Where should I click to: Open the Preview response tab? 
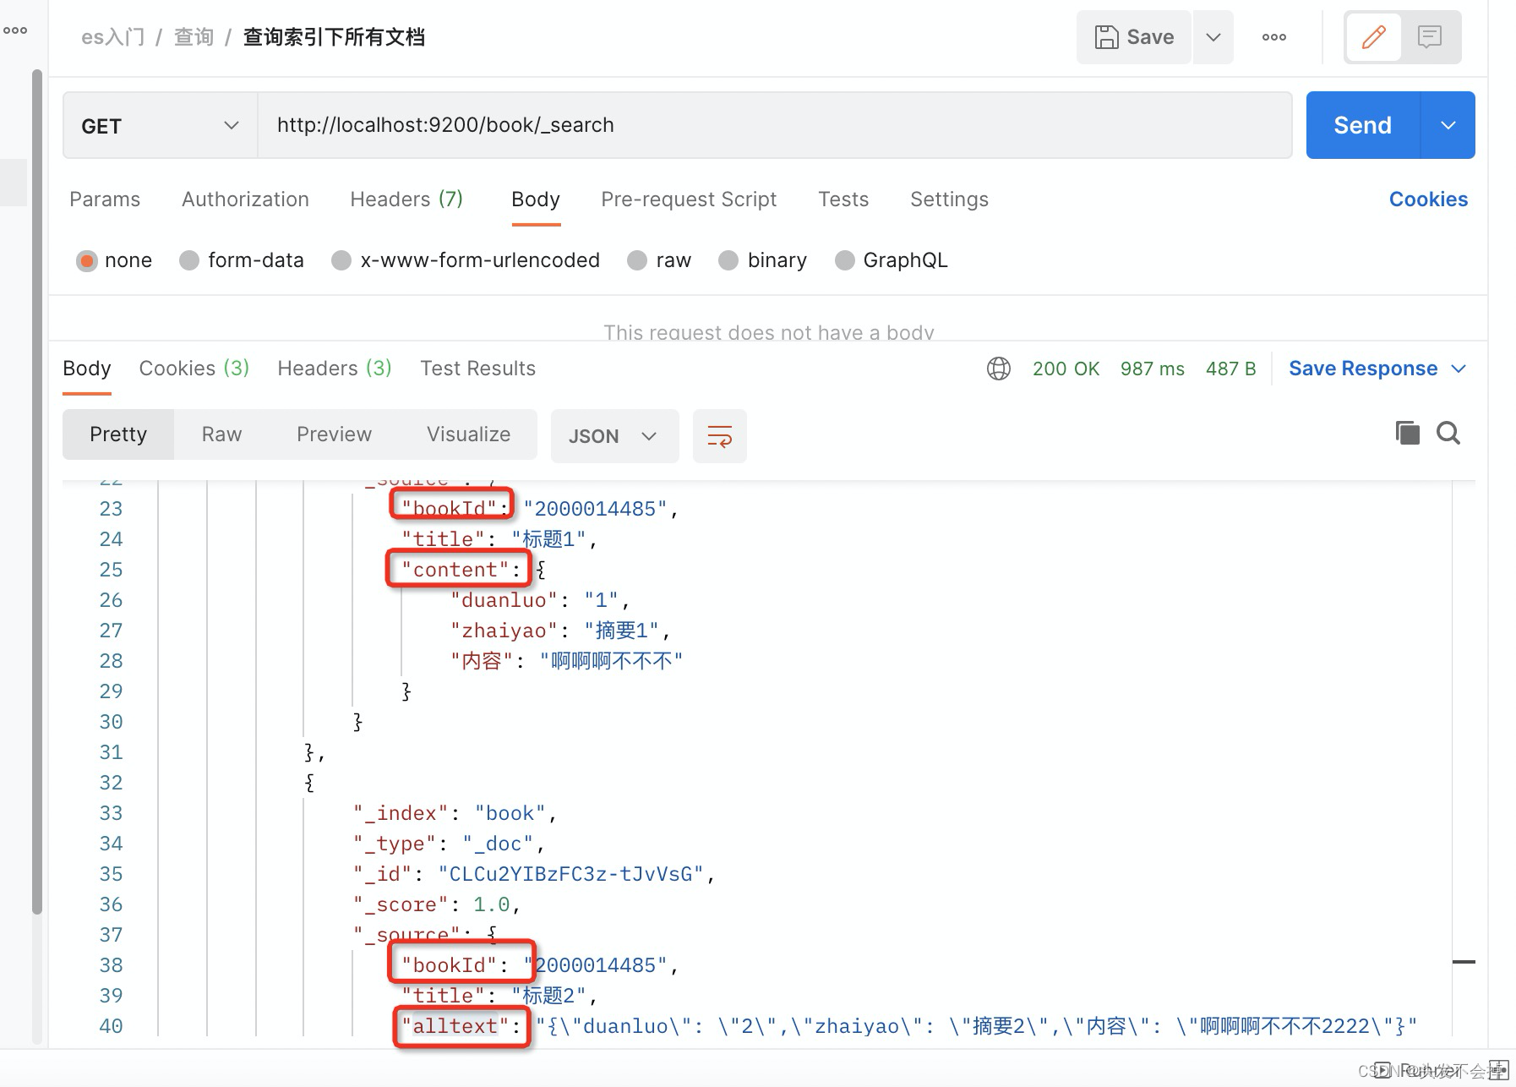[334, 434]
